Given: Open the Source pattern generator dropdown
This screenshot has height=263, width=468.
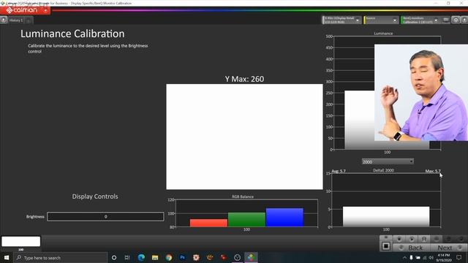Looking at the screenshot, I should [x=381, y=20].
